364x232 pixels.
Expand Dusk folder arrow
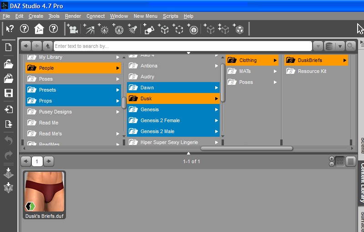tap(217, 98)
